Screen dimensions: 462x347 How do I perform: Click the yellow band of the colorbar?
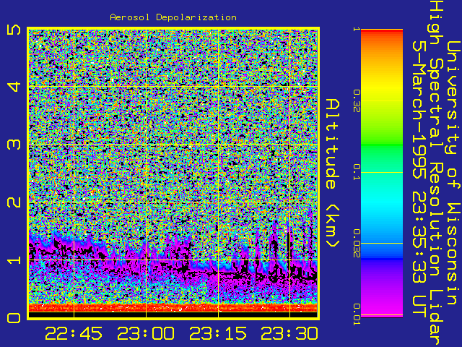pos(382,88)
